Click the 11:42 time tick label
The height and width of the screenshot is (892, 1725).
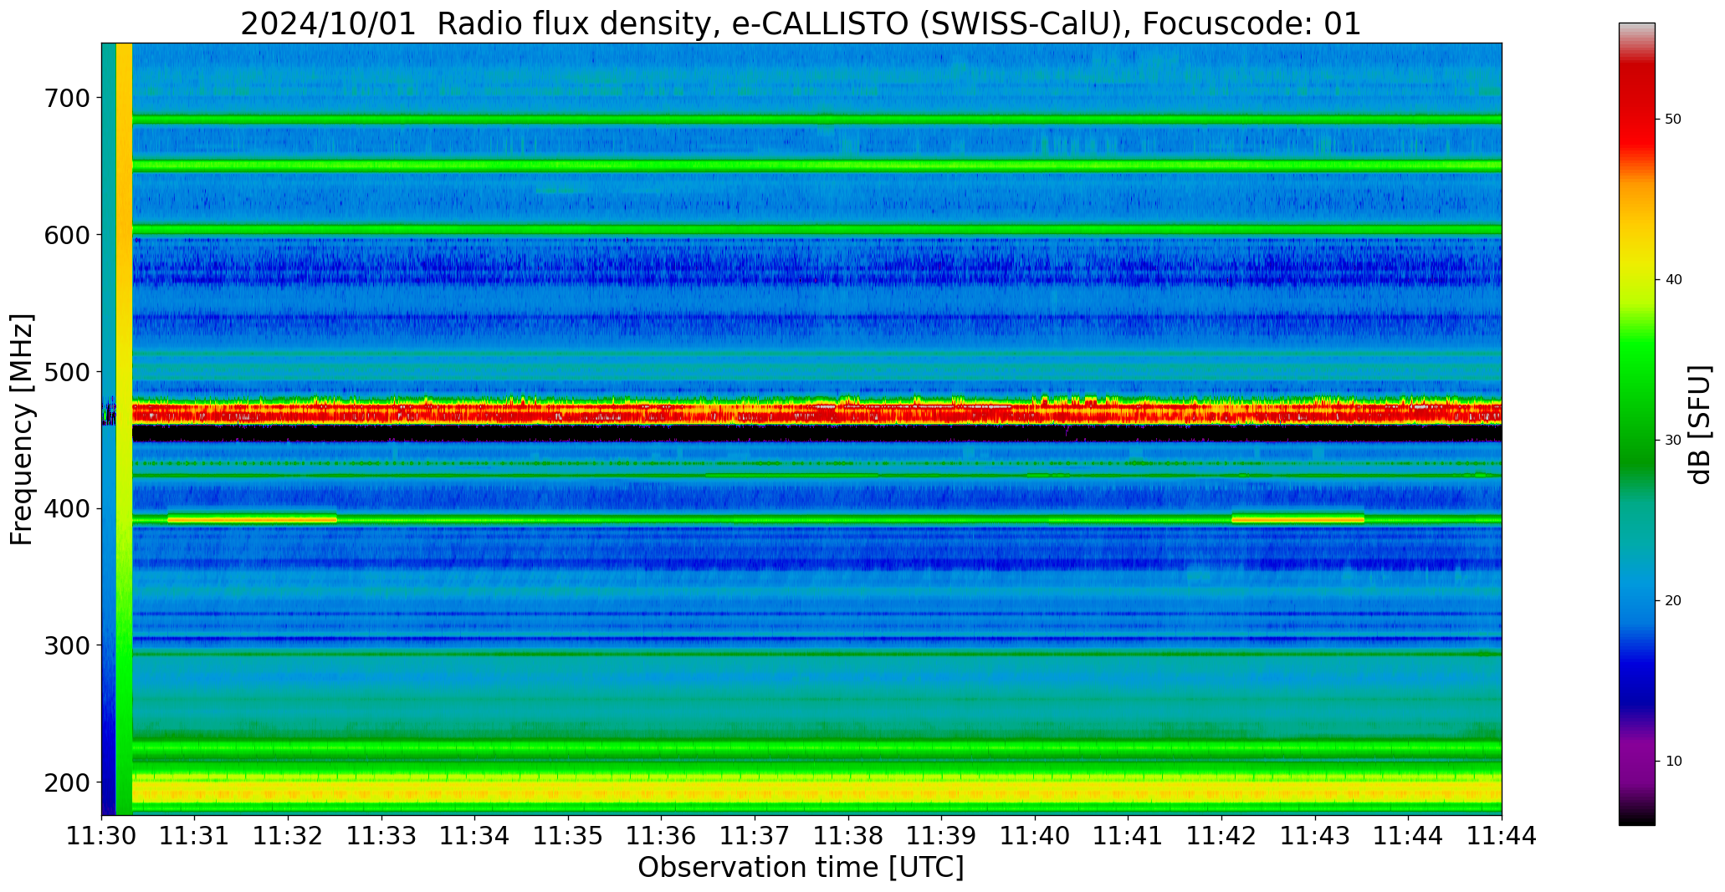click(1221, 835)
